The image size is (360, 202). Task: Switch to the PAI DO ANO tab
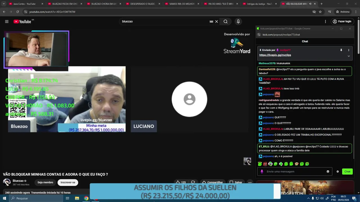tap(221, 4)
